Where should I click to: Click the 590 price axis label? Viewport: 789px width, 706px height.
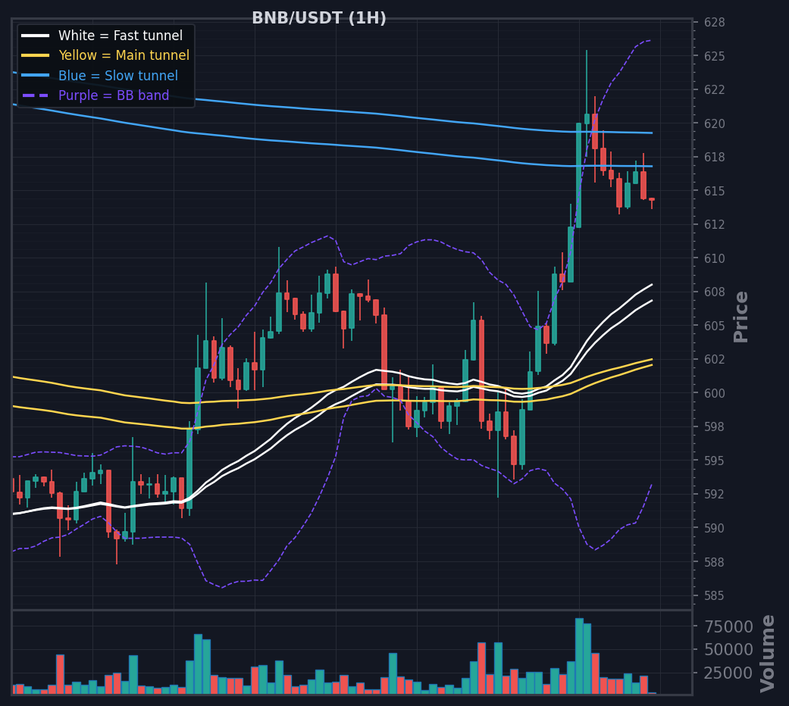[x=715, y=529]
